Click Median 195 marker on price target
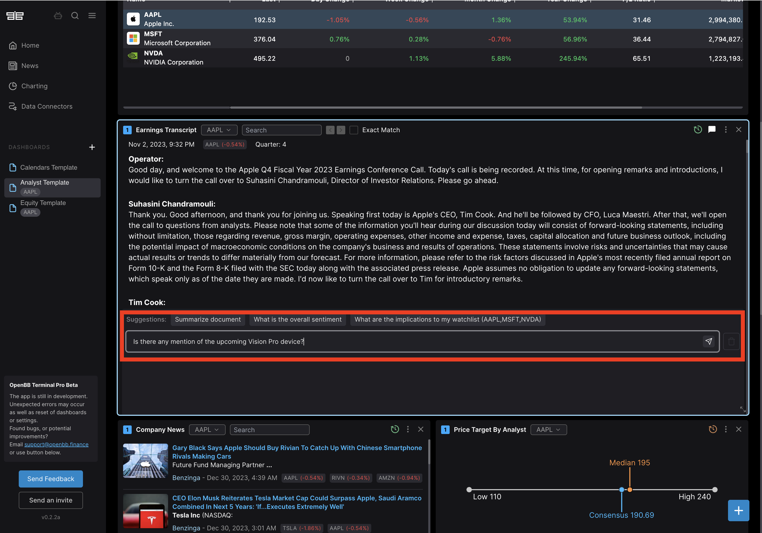Viewport: 762px width, 533px height. coord(630,490)
